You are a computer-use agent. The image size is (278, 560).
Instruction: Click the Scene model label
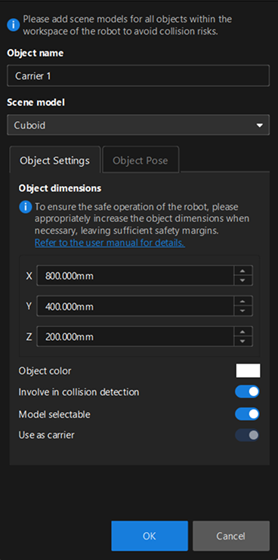point(36,103)
